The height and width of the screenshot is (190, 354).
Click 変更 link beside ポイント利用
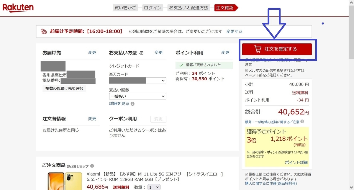tap(225, 53)
